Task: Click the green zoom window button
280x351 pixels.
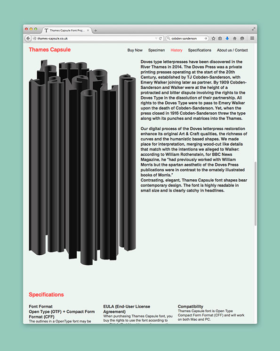Action: pos(36,29)
